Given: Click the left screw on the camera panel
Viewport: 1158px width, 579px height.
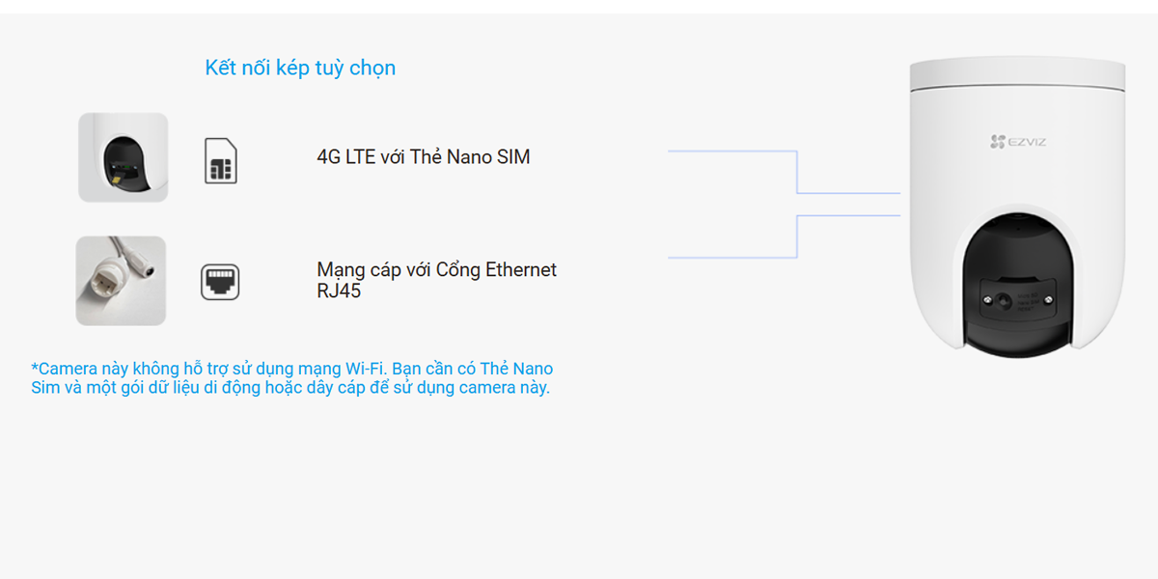Looking at the screenshot, I should click(986, 301).
